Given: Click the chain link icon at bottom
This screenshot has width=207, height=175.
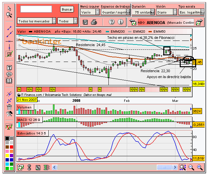Looking at the screenshot, I should (29, 167).
